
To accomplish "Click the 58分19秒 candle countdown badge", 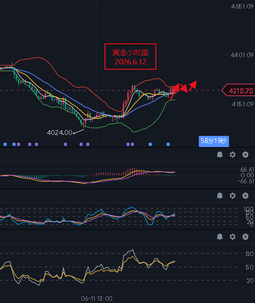I will [x=214, y=141].
